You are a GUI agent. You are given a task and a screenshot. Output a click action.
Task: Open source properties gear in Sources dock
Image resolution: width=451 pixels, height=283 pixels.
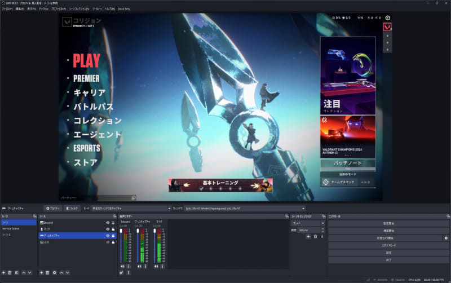(x=54, y=273)
